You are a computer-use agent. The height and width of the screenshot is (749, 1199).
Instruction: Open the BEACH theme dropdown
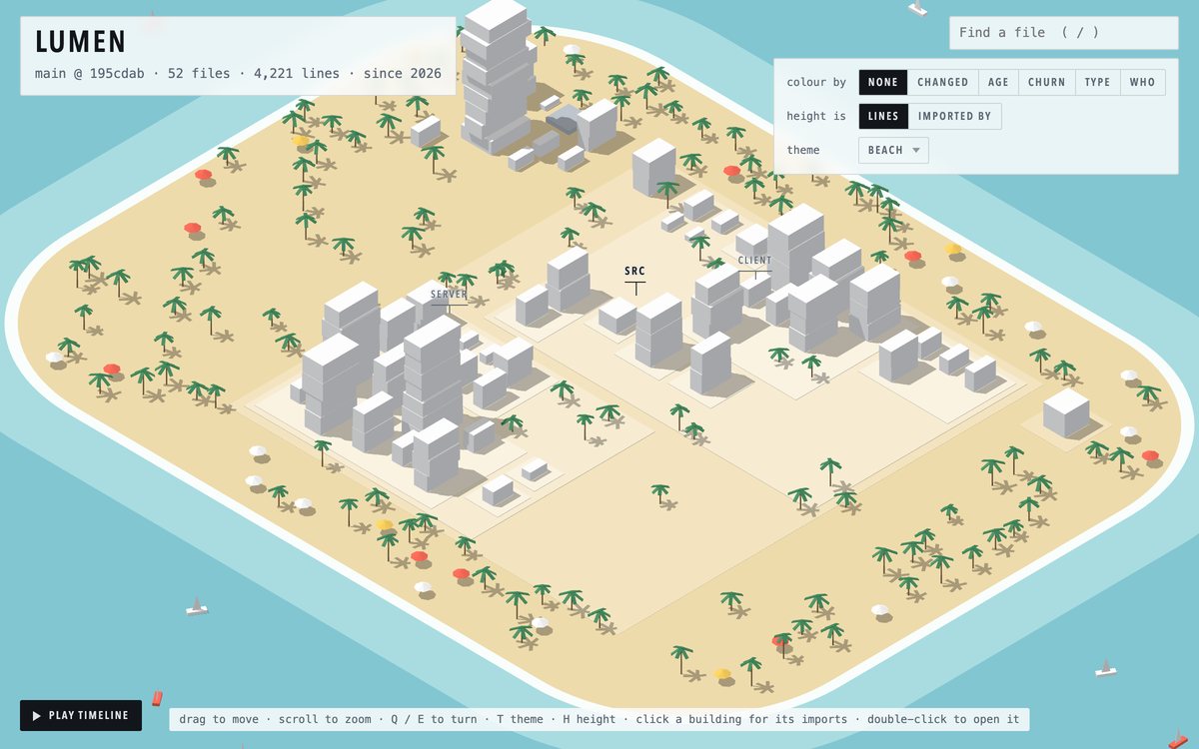coord(893,150)
